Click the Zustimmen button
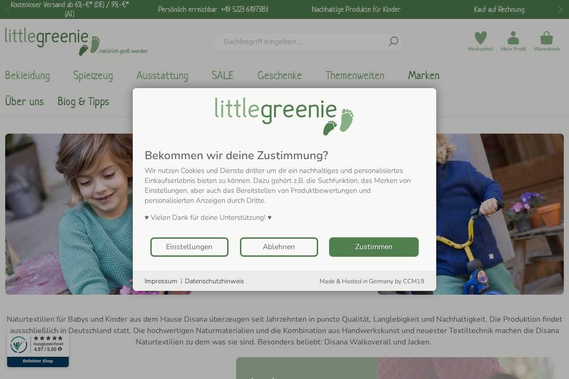 pos(374,247)
